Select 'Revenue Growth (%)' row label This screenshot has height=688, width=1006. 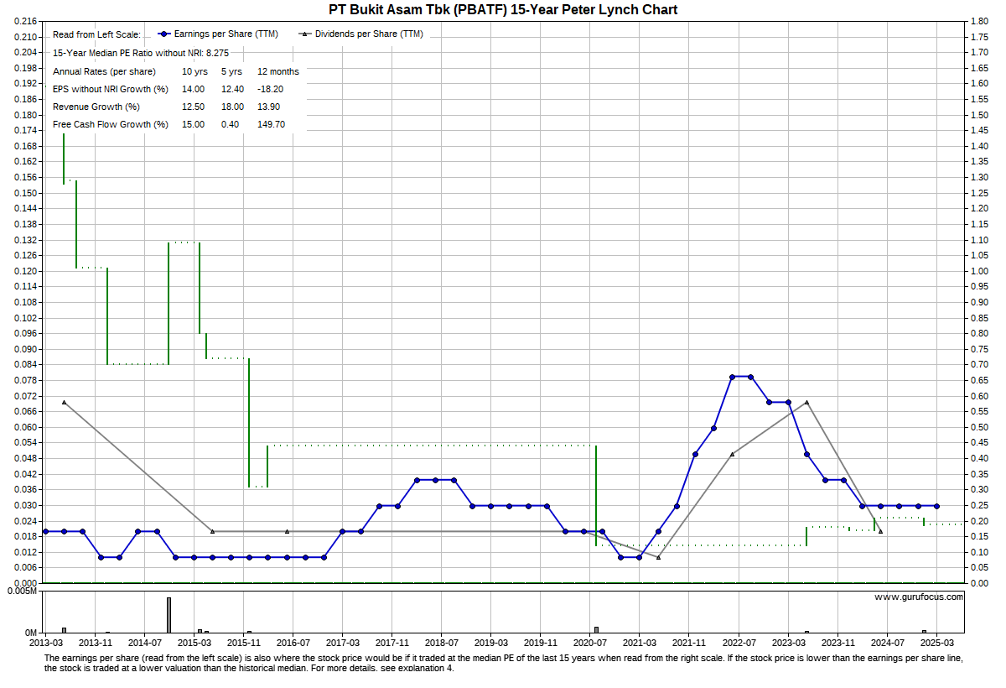pos(96,107)
